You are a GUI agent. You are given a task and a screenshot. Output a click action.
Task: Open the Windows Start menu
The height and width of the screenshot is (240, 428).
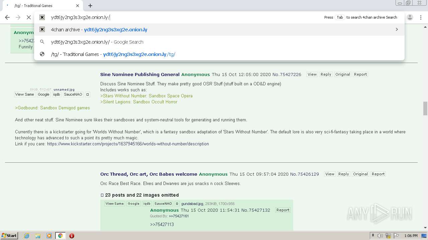click(x=9, y=236)
